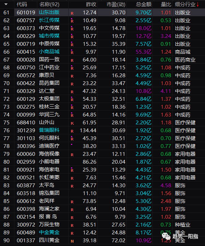Click the R marker in 中金黄金 row
Screen dimensions: 205x246
72,233
